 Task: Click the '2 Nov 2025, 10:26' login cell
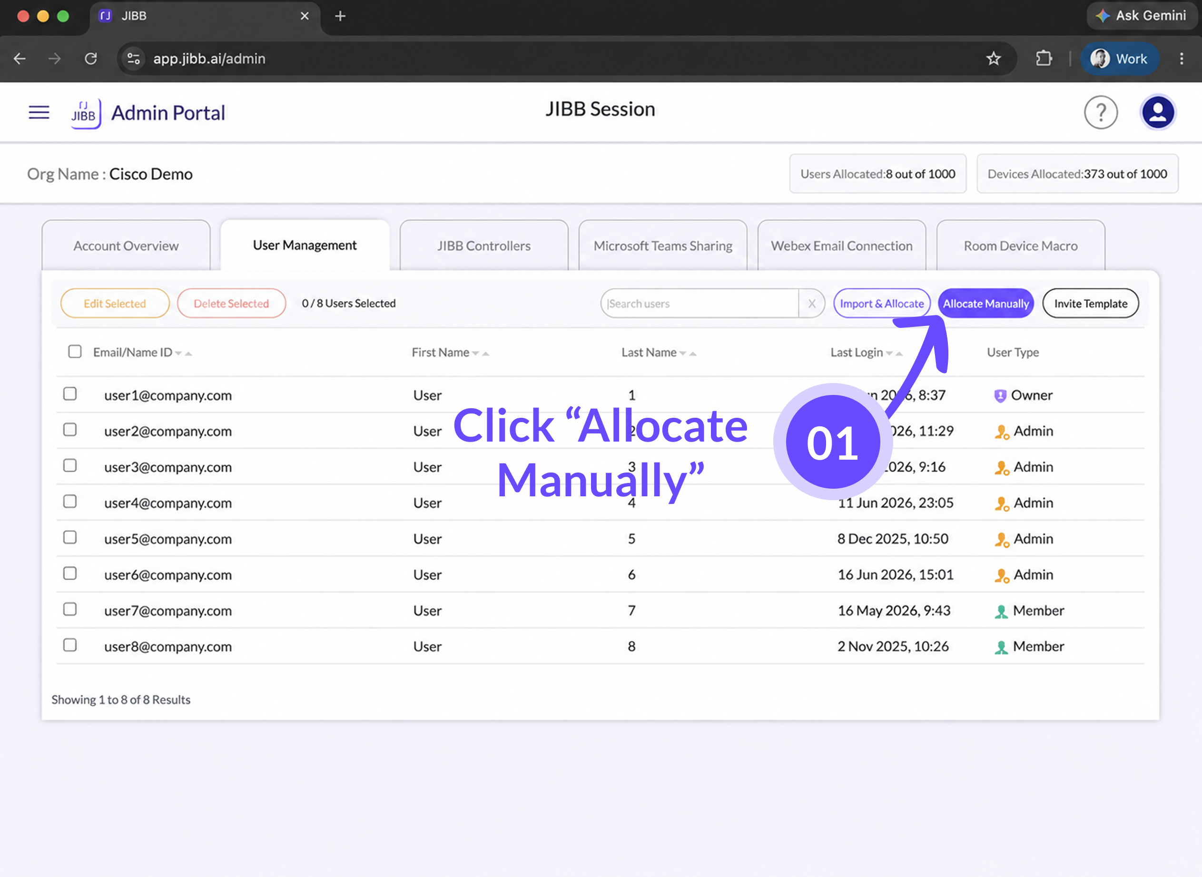pos(893,647)
